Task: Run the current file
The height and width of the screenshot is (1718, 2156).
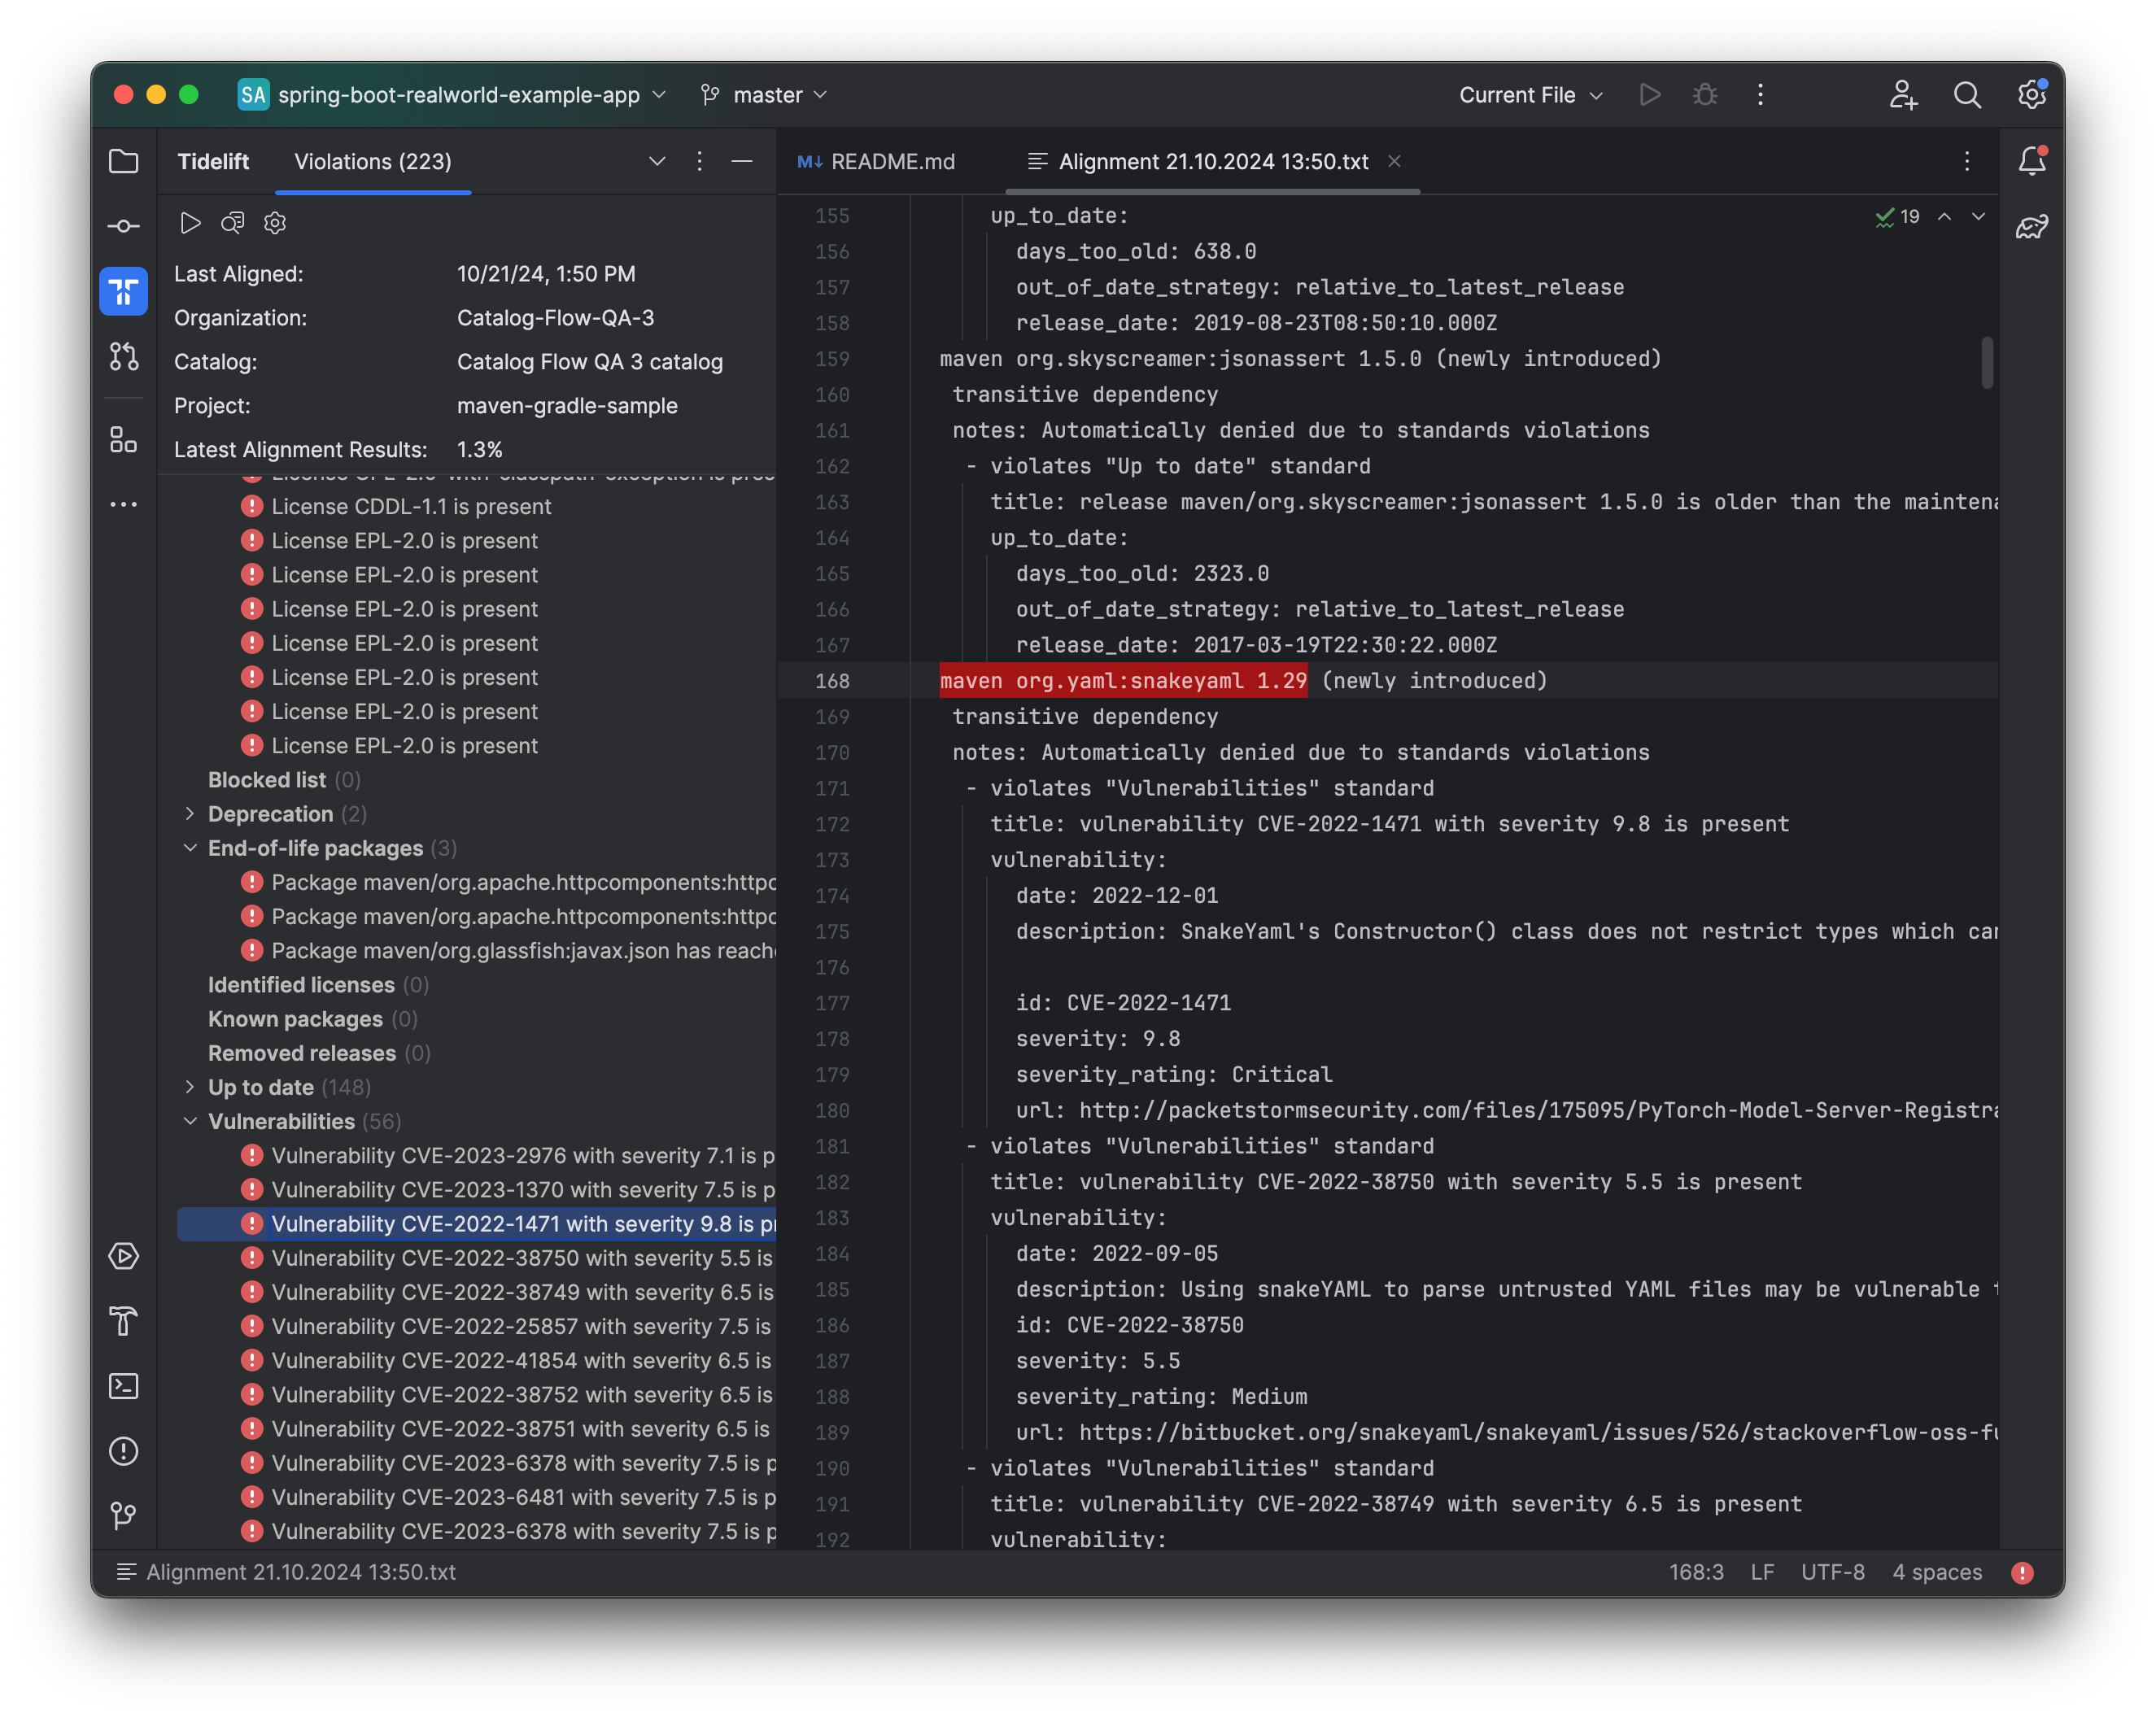Action: (1650, 95)
